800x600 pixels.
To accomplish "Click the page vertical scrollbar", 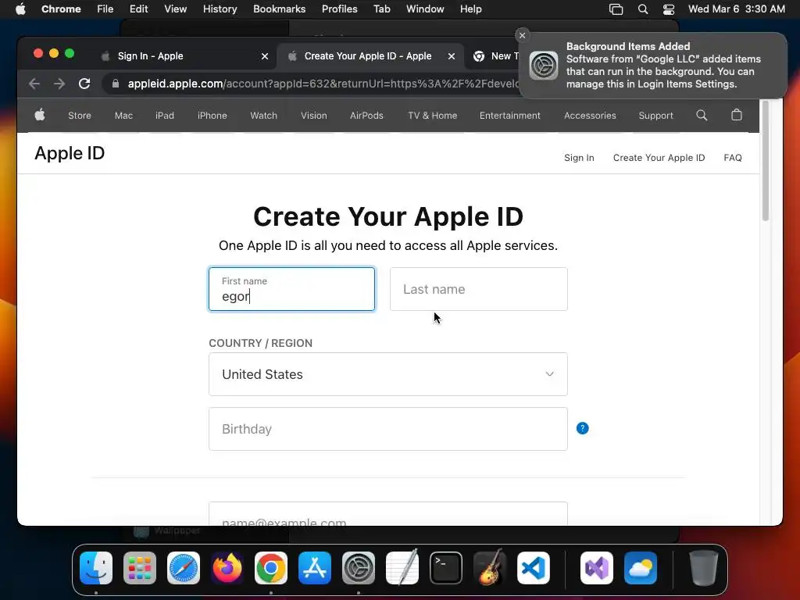I will coord(766,161).
